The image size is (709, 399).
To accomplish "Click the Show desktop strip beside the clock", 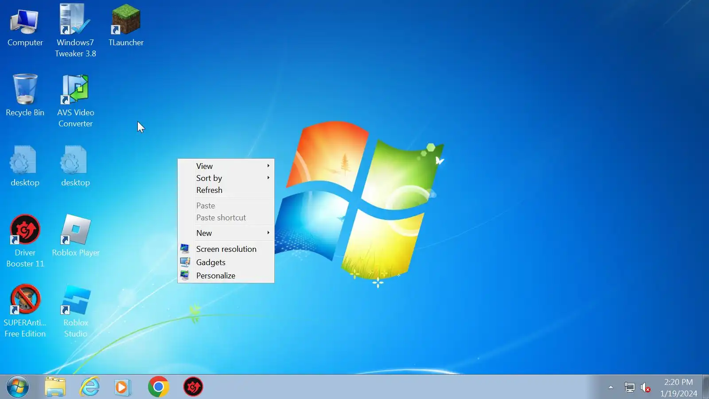I will coord(705,387).
